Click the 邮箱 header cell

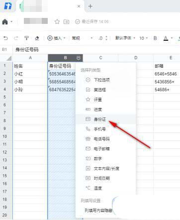167,66
